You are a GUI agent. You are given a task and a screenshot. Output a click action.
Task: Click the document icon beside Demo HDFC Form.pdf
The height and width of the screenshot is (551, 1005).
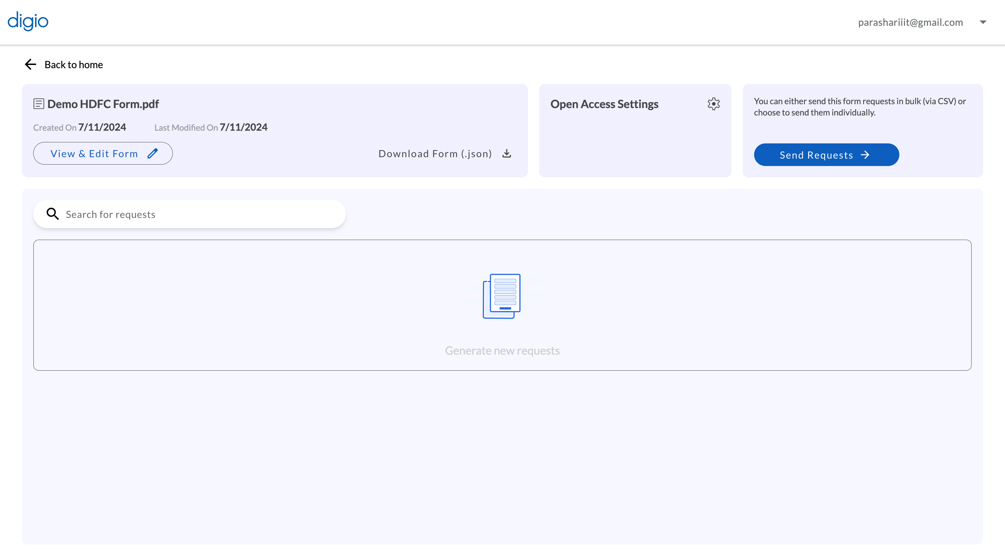39,103
